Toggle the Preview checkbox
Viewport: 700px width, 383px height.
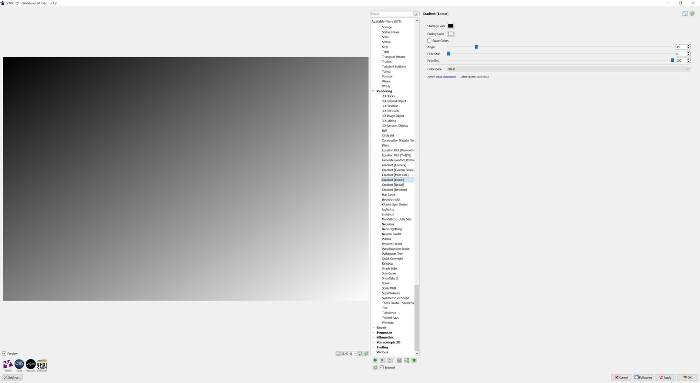coord(4,353)
